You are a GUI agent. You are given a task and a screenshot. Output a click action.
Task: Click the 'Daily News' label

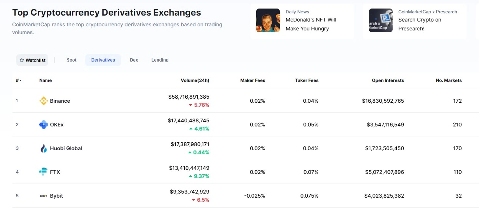tap(297, 12)
